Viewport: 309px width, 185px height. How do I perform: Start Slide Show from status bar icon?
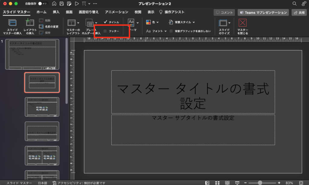237,183
